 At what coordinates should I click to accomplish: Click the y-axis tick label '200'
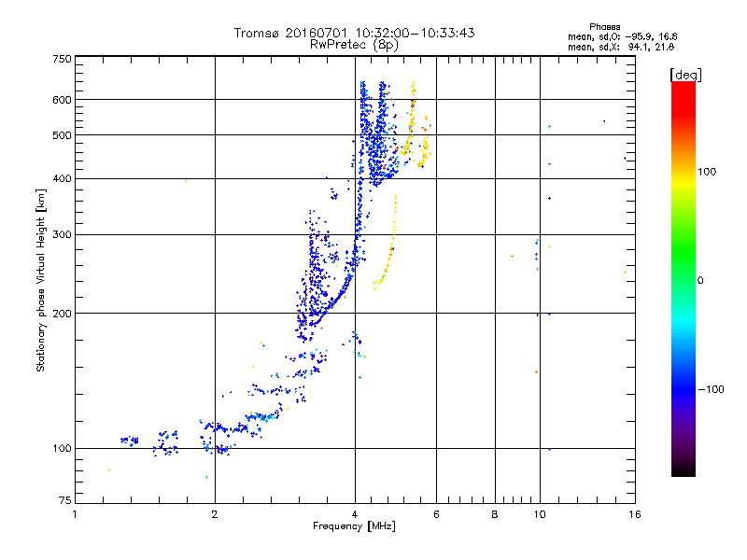pos(62,314)
